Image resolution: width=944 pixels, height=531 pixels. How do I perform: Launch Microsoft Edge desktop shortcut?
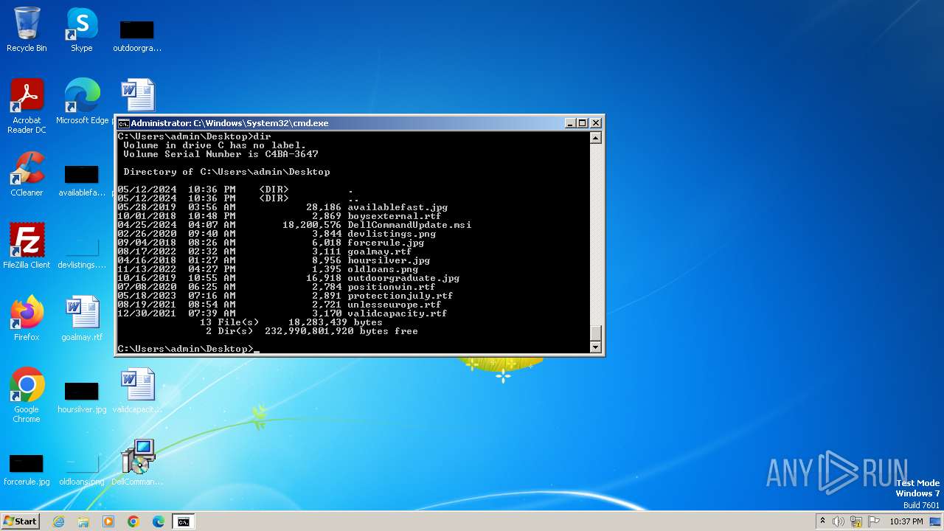coord(82,102)
